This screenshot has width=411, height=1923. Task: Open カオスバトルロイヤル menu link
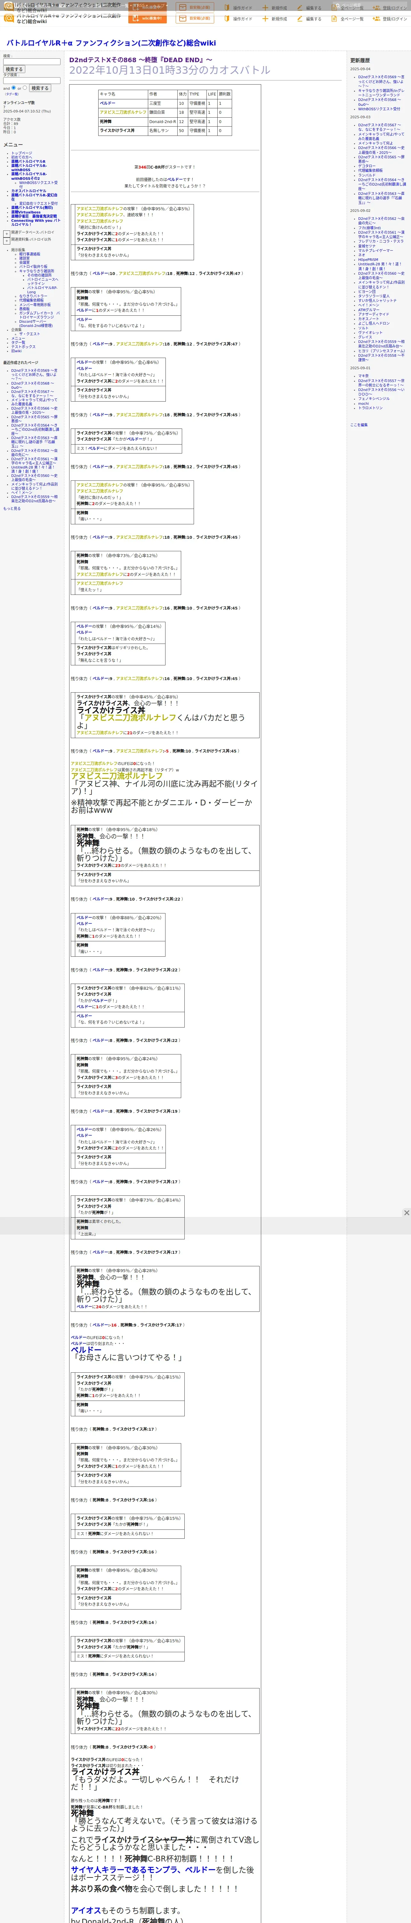28,191
